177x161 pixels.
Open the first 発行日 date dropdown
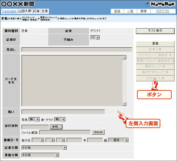[x=38, y=140]
